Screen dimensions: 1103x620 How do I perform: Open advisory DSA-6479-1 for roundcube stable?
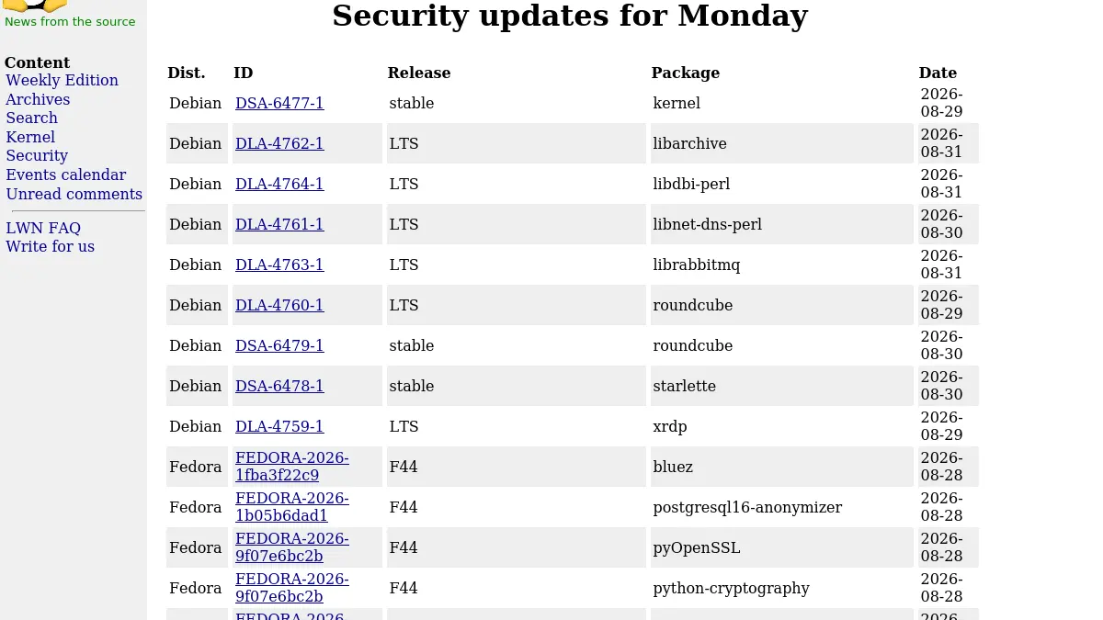(279, 345)
